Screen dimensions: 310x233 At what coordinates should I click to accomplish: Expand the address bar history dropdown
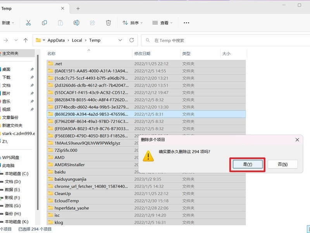(x=120, y=40)
